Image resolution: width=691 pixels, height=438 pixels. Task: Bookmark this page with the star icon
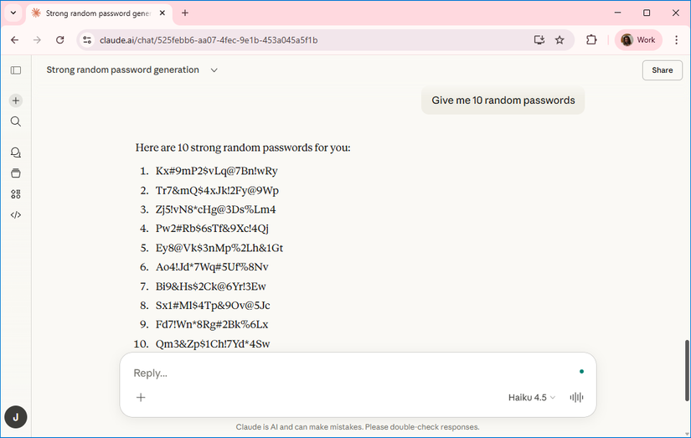[x=560, y=39]
